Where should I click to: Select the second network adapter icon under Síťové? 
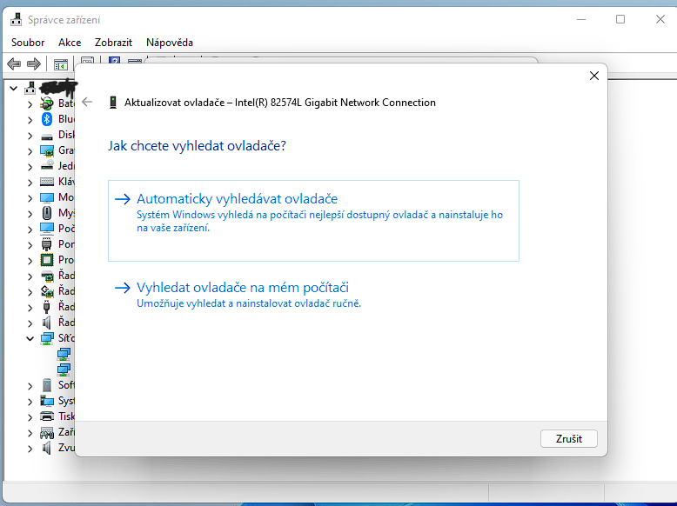coord(64,369)
